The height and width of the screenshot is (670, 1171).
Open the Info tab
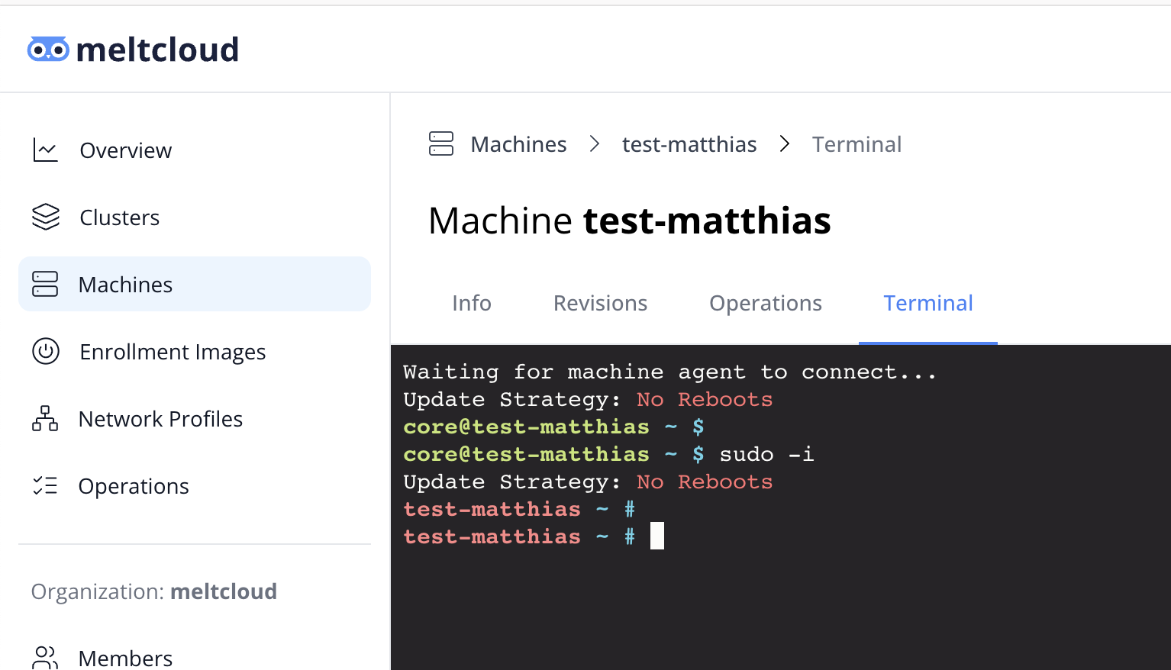click(471, 304)
